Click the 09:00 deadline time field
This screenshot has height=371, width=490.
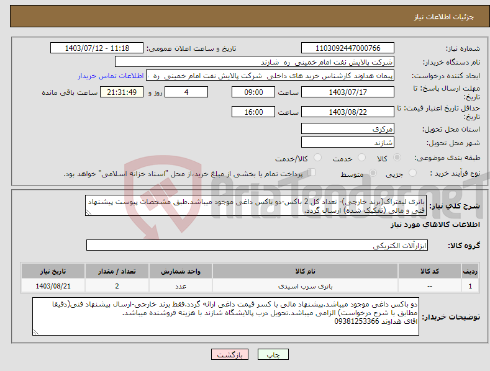253,92
